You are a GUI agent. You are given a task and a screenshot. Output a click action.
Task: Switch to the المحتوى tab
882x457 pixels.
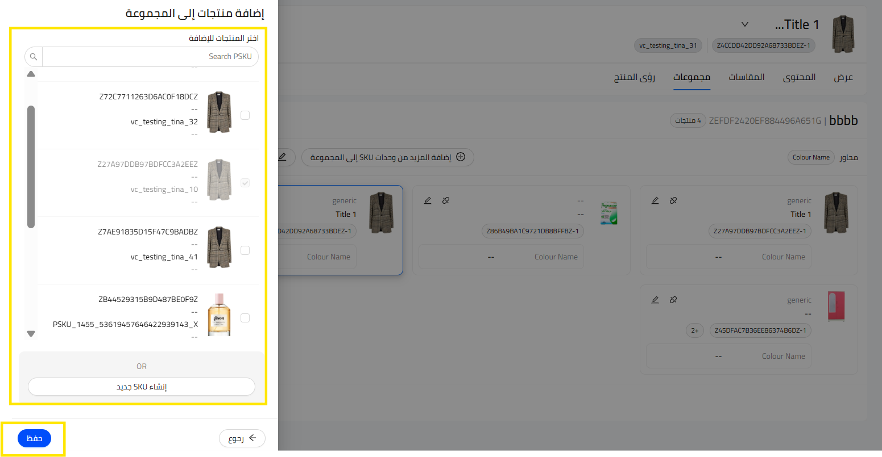(x=799, y=77)
